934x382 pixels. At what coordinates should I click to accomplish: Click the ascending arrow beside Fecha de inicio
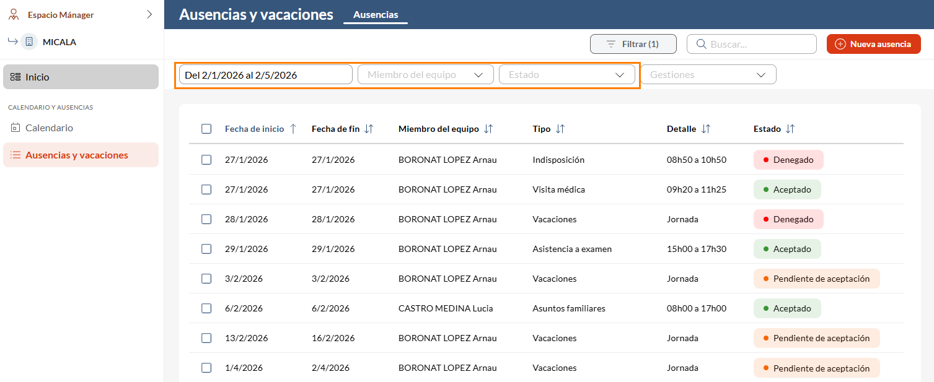coord(293,129)
